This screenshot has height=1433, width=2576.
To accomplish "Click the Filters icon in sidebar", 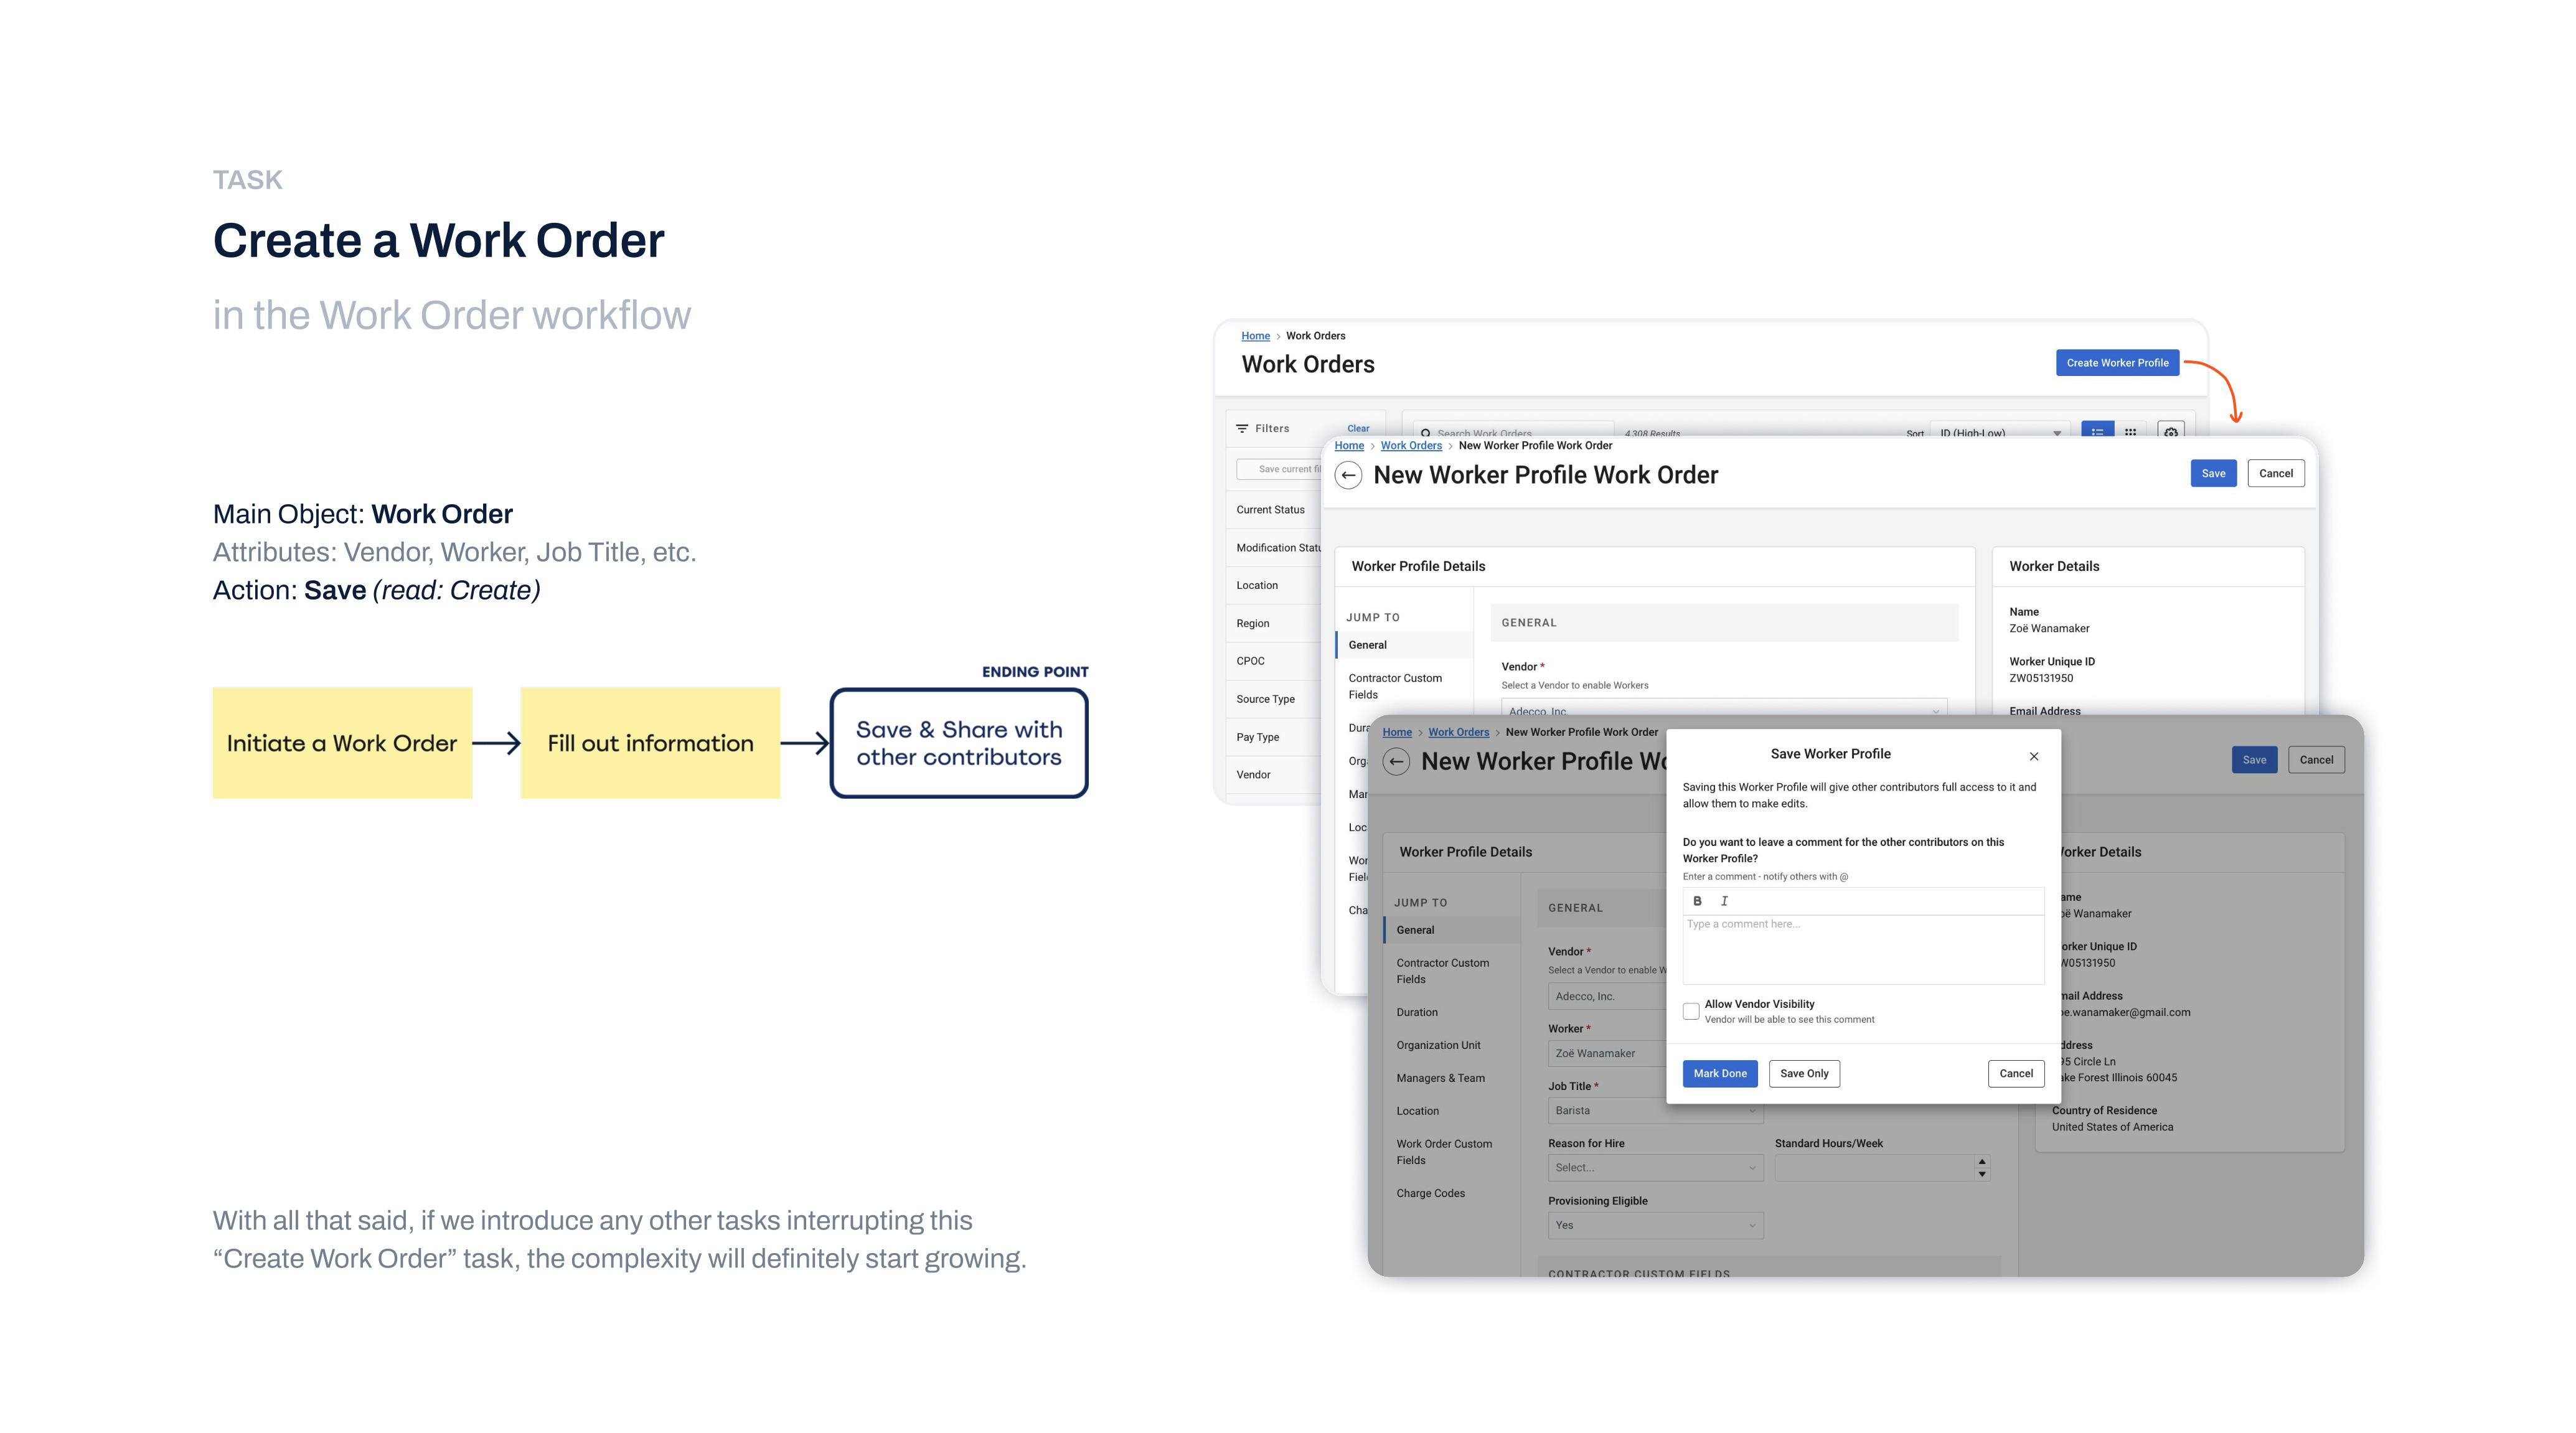I will 1242,428.
